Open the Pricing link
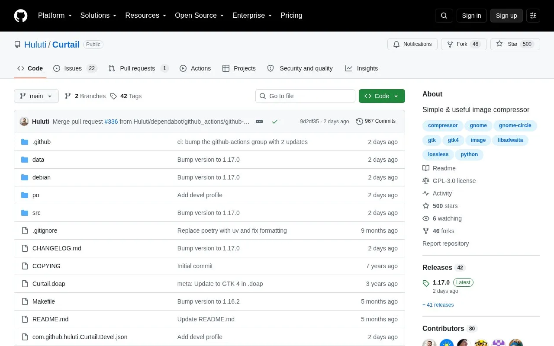The height and width of the screenshot is (346, 554). [x=291, y=16]
